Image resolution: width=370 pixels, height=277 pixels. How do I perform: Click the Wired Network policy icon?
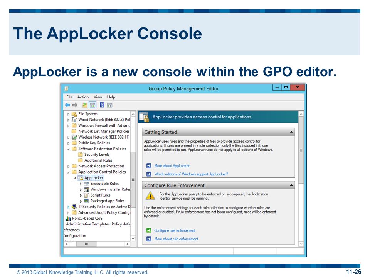point(74,120)
